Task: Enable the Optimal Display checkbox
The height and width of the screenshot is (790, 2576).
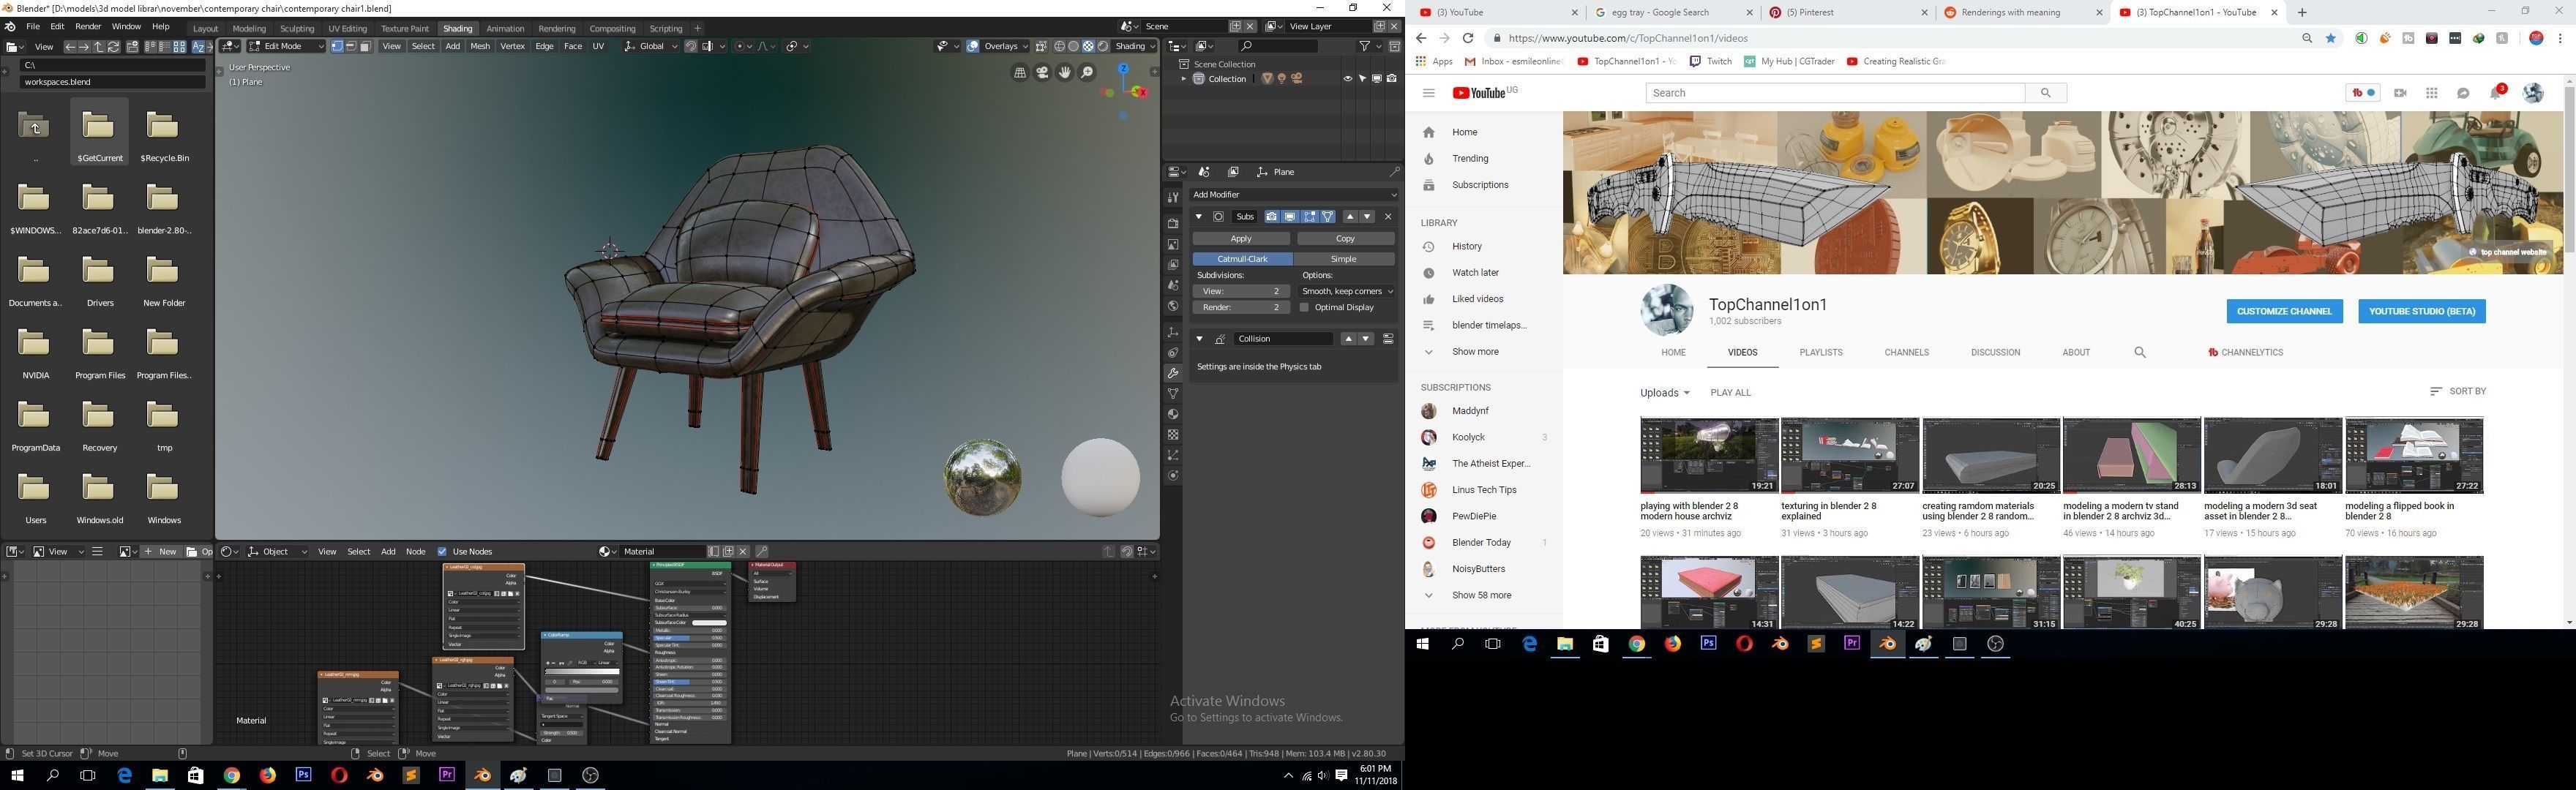Action: pos(1304,307)
